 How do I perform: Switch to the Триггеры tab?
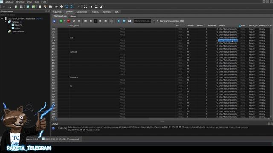(x=107, y=12)
